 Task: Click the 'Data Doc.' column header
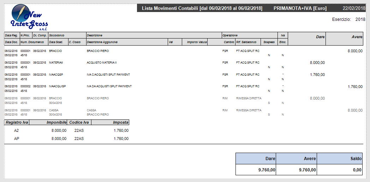coord(11,42)
